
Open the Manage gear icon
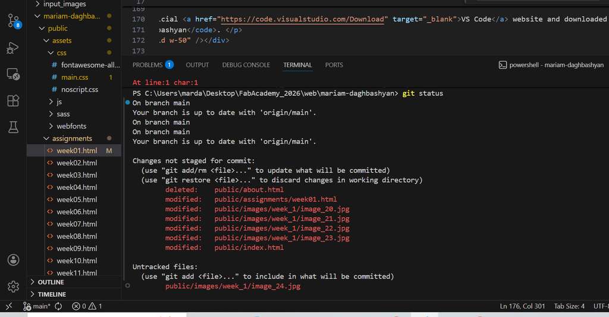tap(13, 287)
